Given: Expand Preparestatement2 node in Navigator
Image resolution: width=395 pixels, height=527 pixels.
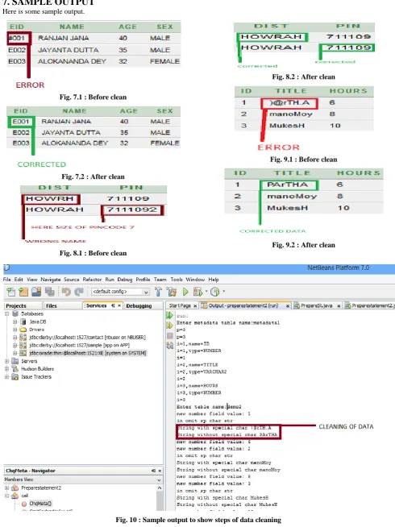Looking at the screenshot, I should coord(6,488).
